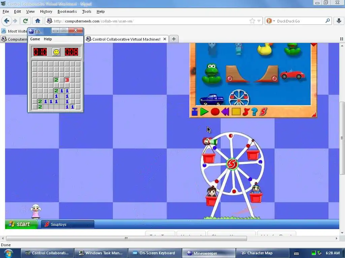Click the keyboard icon in system tray
Viewport: 345px width, 258px height.
296,253
